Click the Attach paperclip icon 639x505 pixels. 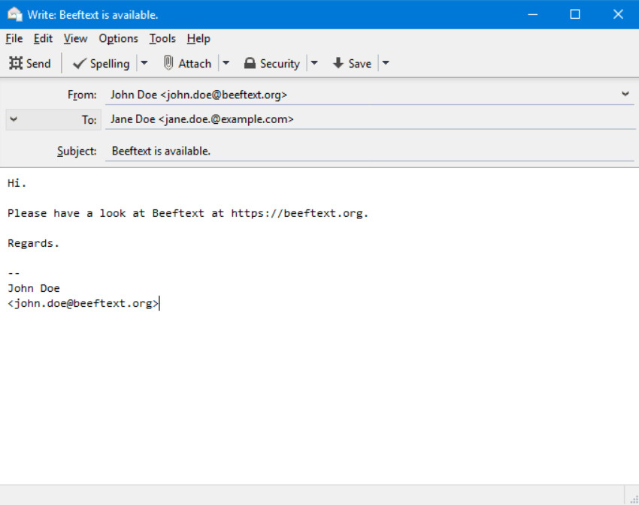168,63
